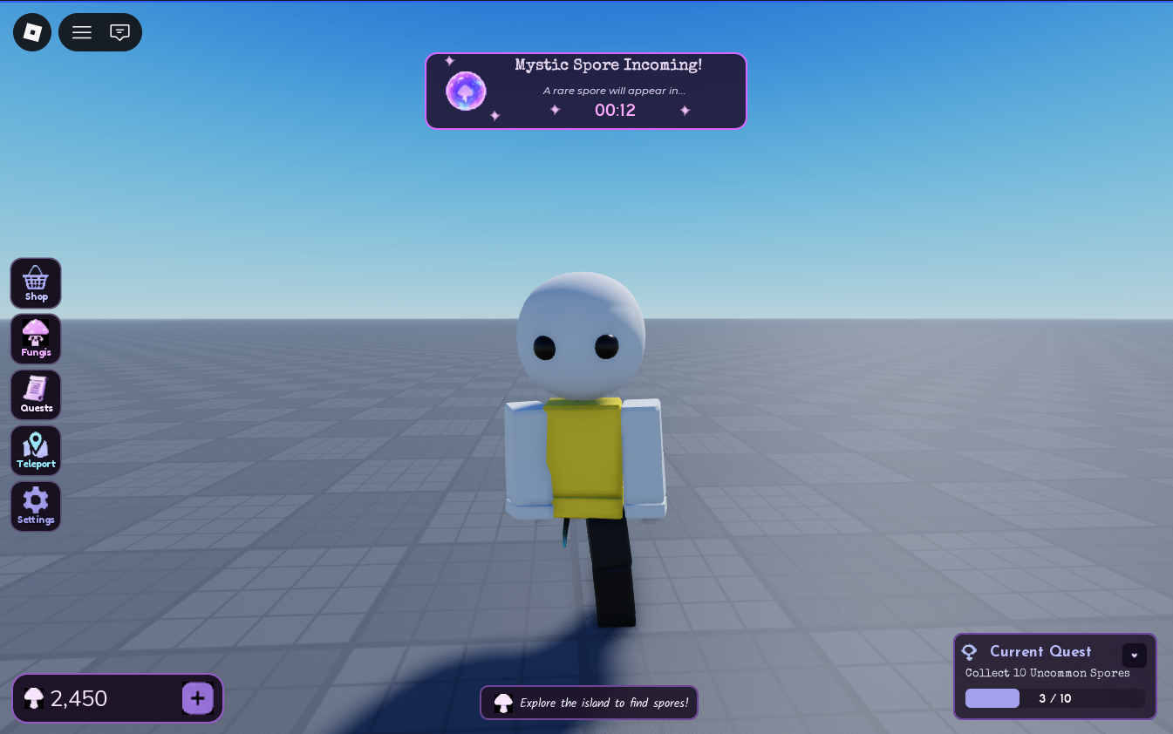Click the purple plus to add spores
1173x734 pixels.
[x=198, y=698]
